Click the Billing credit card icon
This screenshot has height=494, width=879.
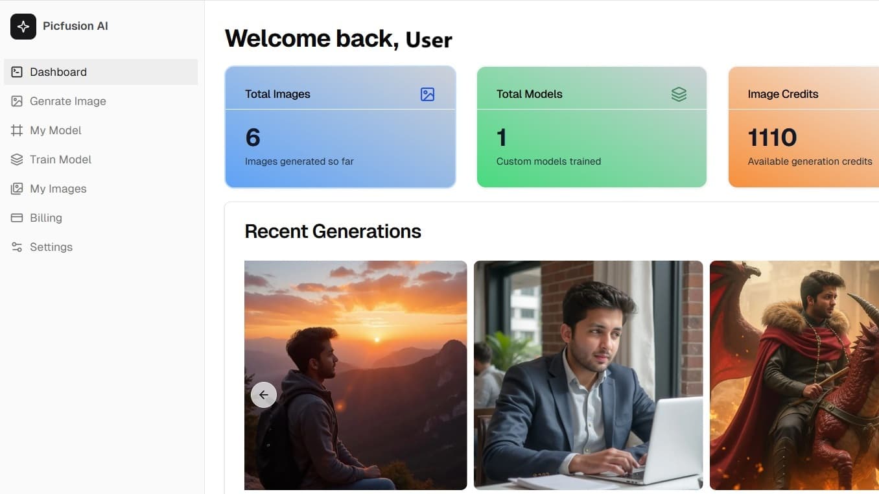click(17, 218)
